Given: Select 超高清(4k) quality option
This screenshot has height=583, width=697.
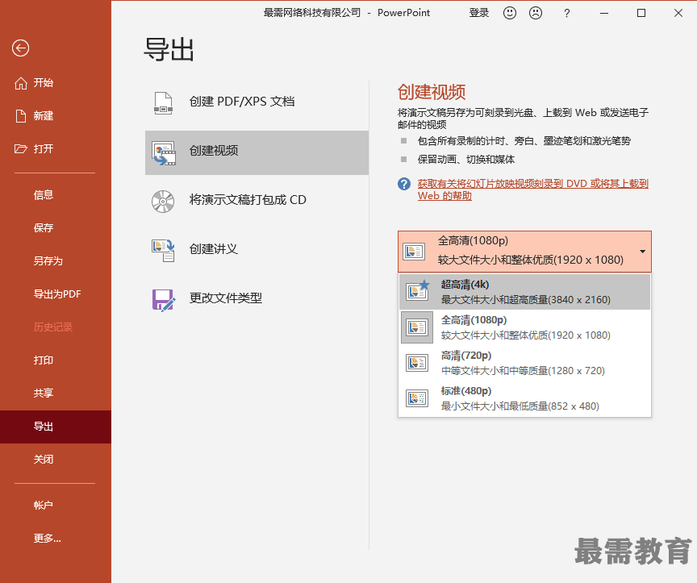Looking at the screenshot, I should [524, 292].
